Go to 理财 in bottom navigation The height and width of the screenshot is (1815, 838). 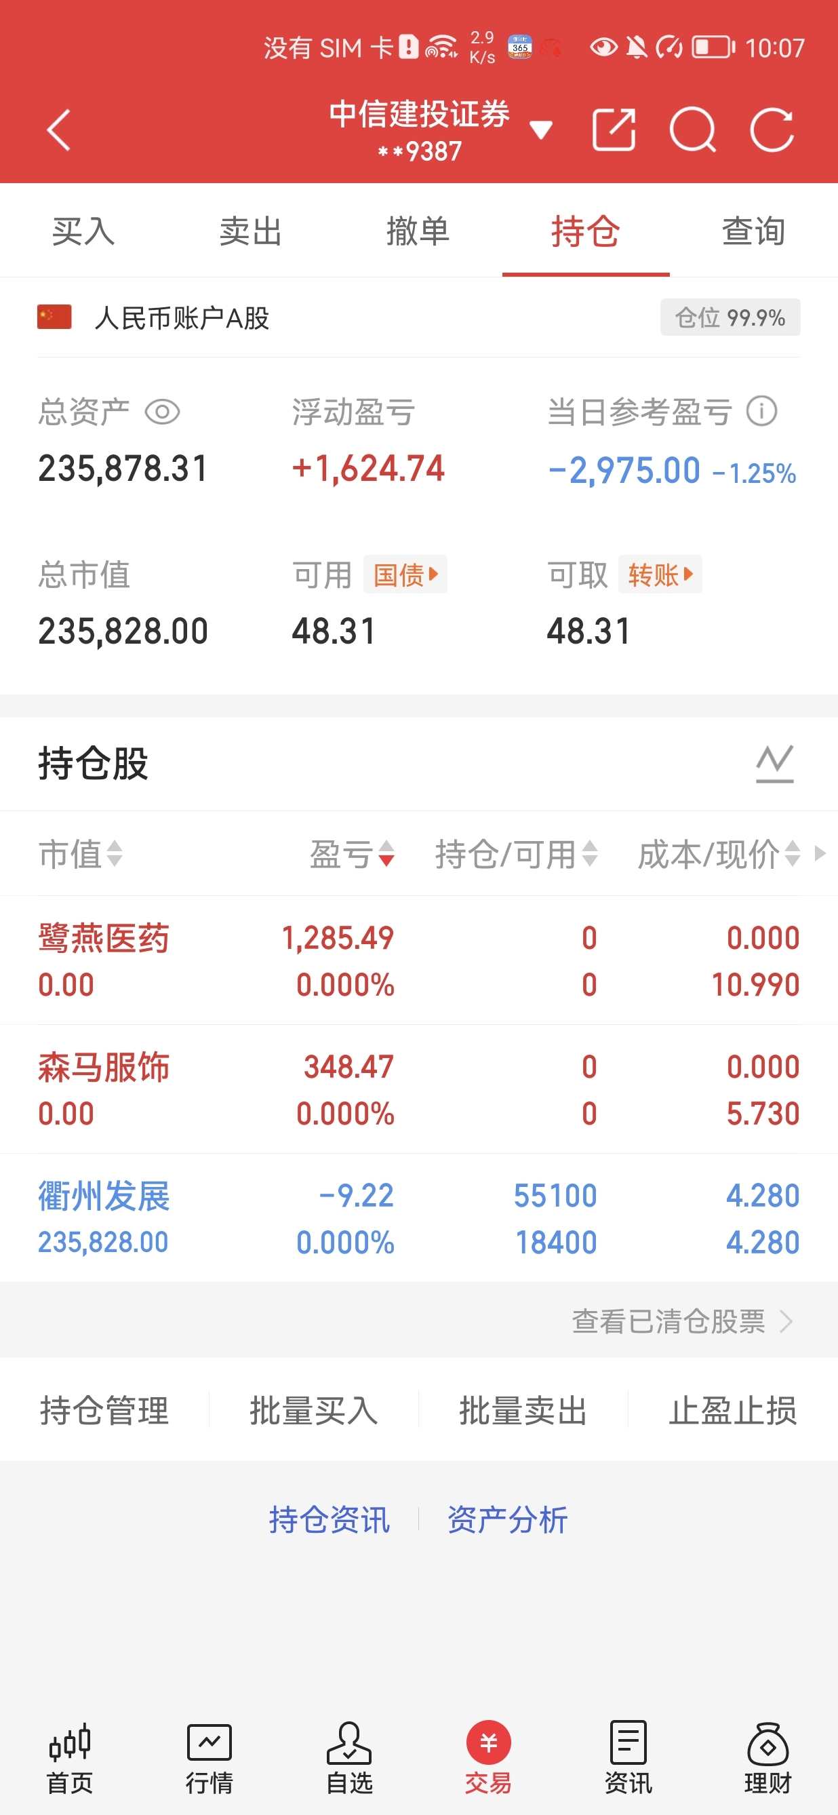pos(767,1758)
